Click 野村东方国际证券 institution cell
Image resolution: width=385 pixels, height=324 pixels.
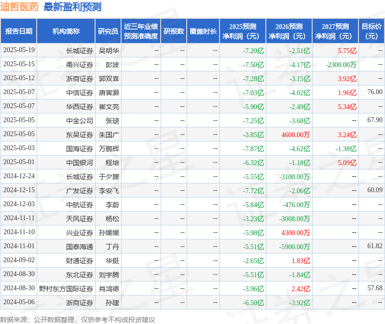click(66, 289)
